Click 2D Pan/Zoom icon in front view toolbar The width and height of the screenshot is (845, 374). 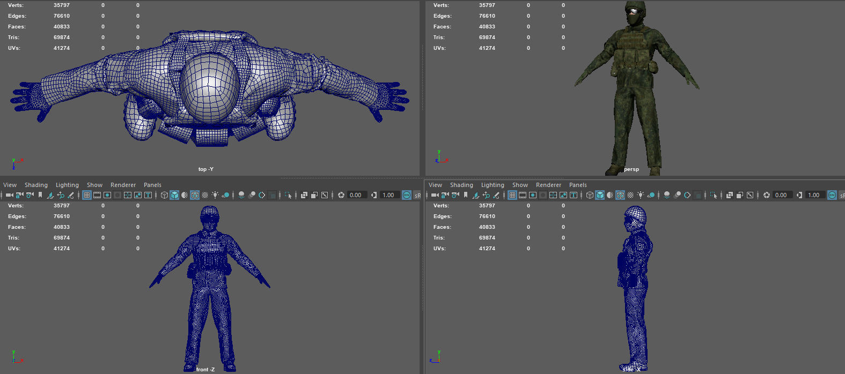pyautogui.click(x=61, y=195)
